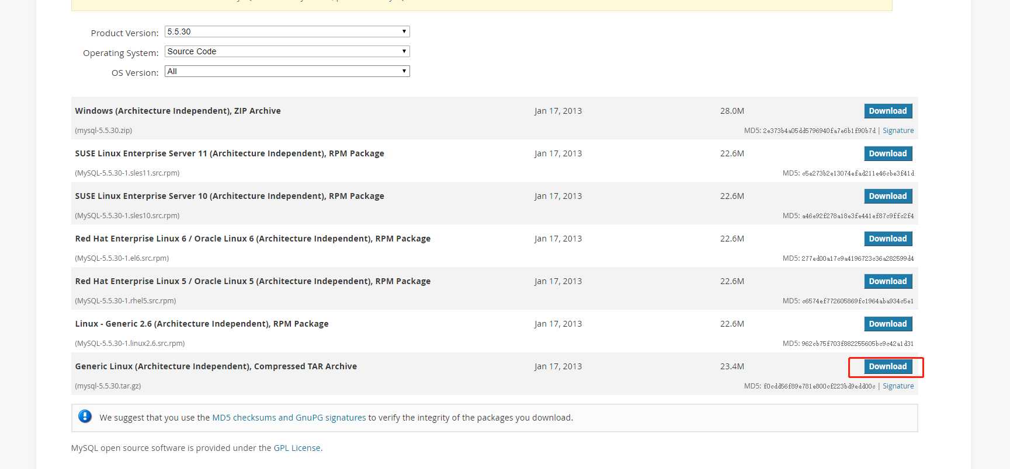
Task: Click Generic Linux Compressed TAR Archive title
Action: coord(216,366)
